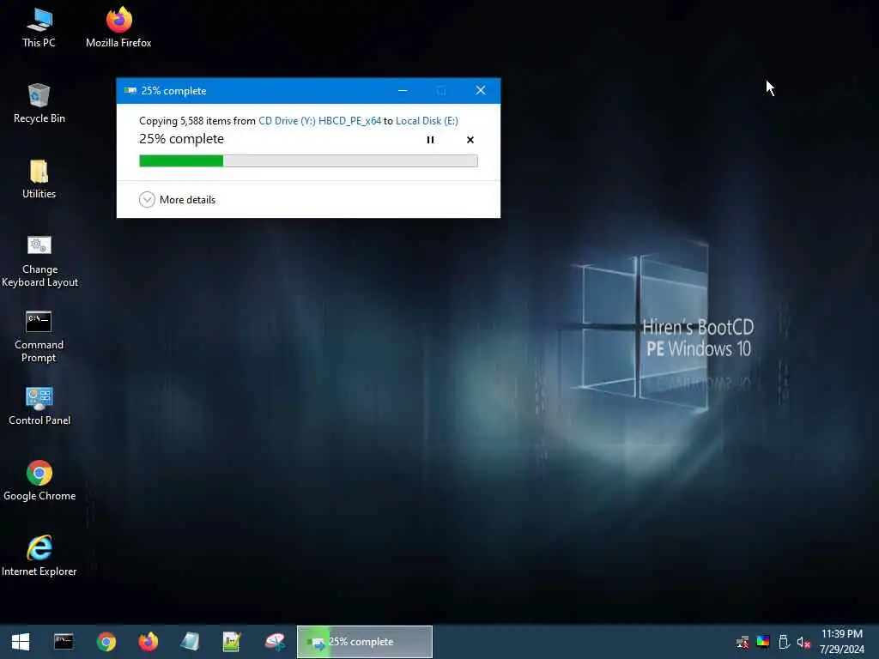The height and width of the screenshot is (659, 879).
Task: Launch Firefox from the taskbar
Action: (148, 642)
